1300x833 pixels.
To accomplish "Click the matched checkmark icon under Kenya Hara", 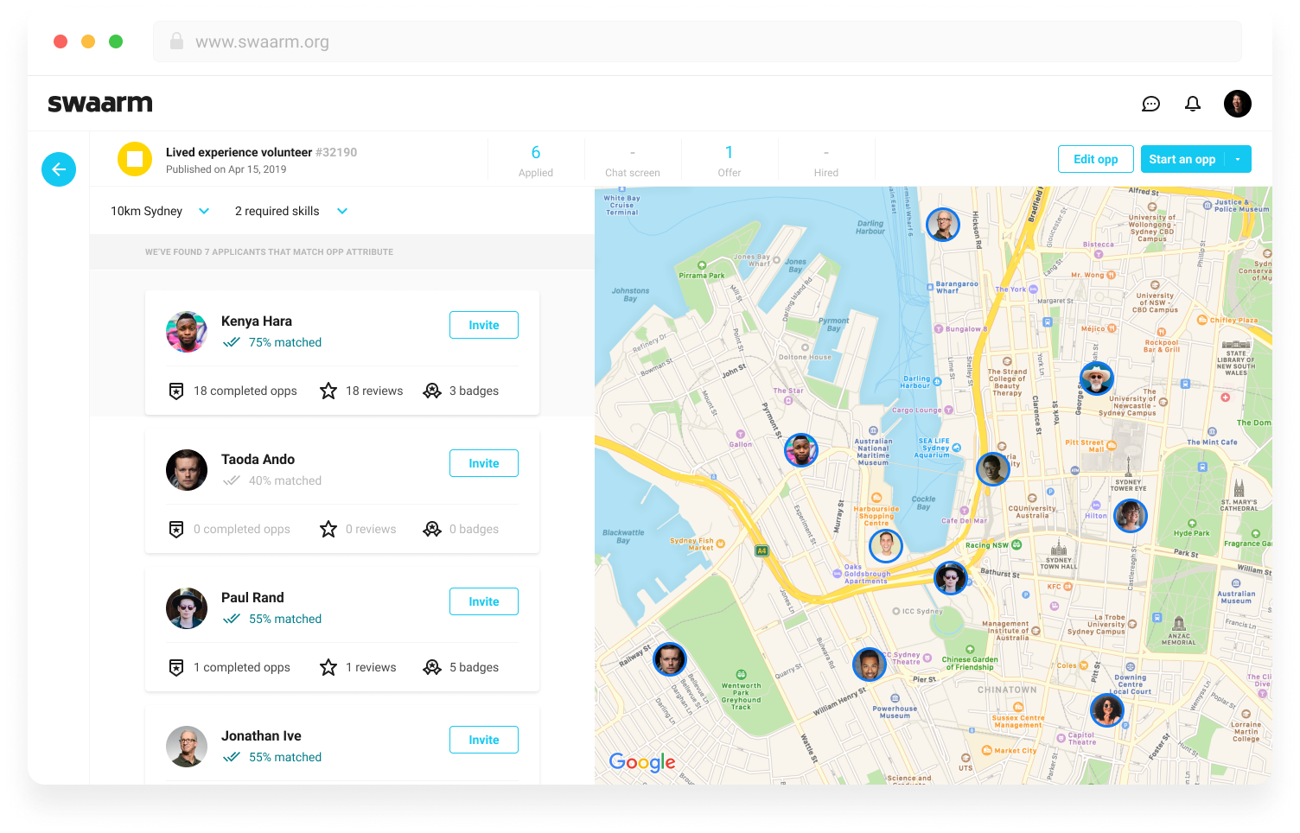I will 232,342.
